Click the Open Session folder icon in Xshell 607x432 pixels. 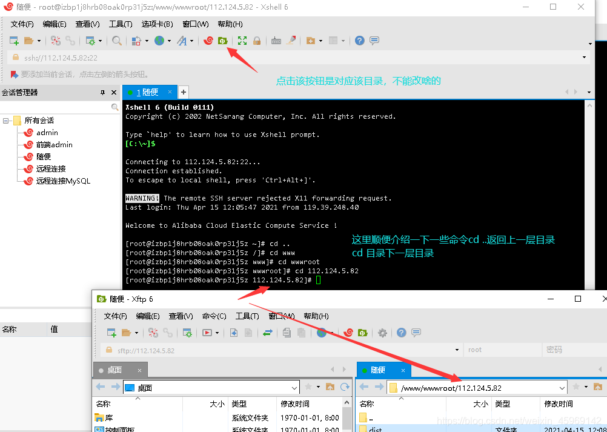pyautogui.click(x=29, y=41)
